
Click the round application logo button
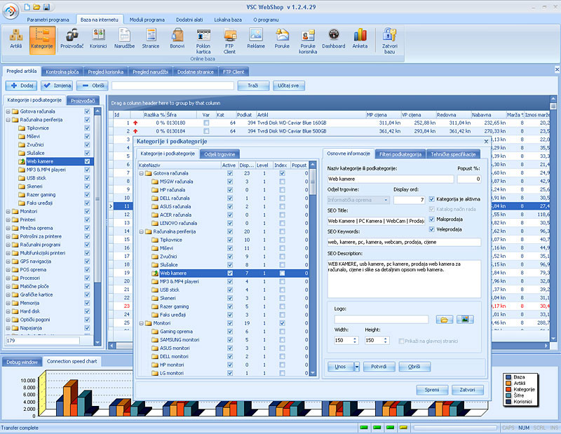click(x=11, y=11)
